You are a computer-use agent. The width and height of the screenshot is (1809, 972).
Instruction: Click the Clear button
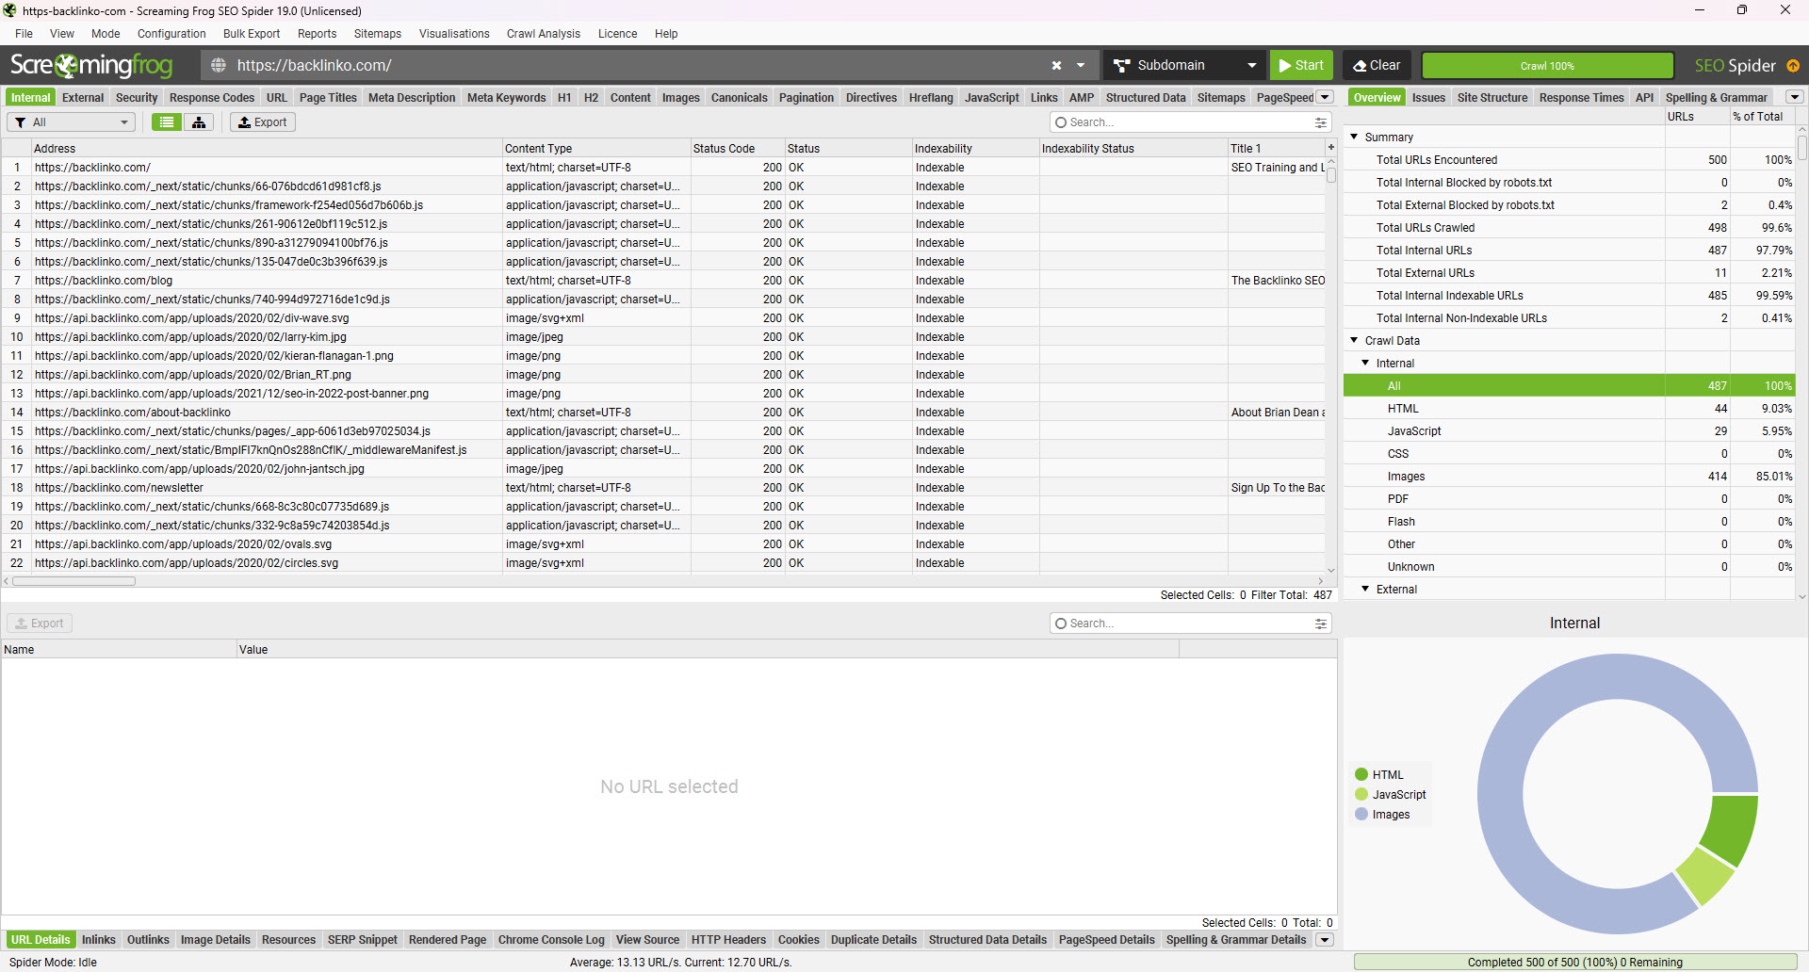(x=1377, y=65)
